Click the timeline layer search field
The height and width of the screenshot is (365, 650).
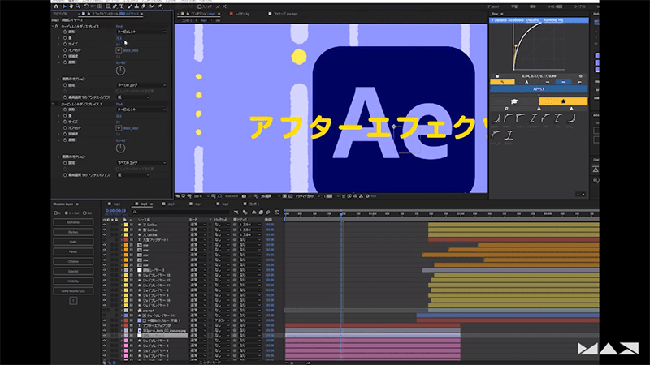[180, 213]
